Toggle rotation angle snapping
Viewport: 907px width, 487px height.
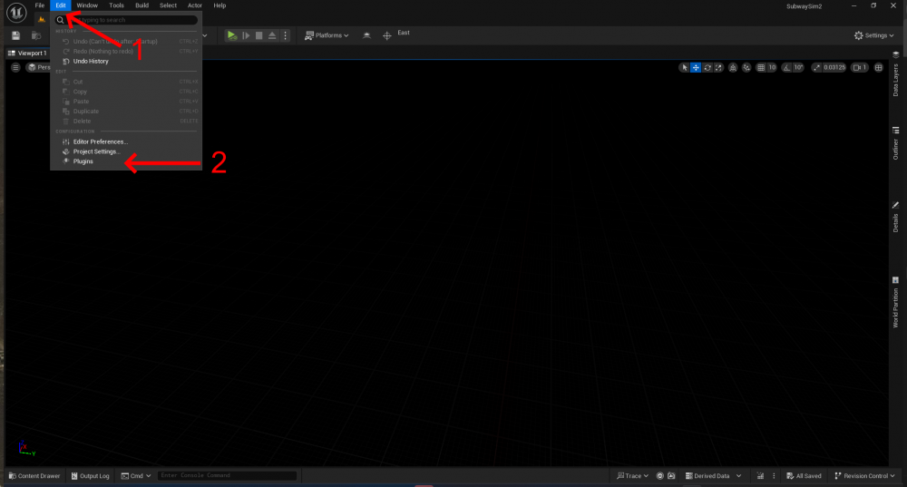tap(786, 67)
